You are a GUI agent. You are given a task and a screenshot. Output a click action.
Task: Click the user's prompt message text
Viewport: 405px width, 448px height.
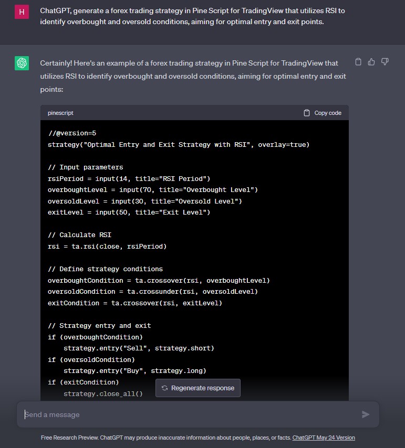pos(192,16)
